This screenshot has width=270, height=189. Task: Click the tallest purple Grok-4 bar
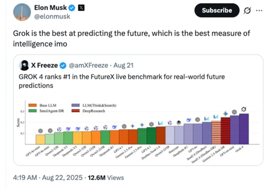click(x=244, y=129)
